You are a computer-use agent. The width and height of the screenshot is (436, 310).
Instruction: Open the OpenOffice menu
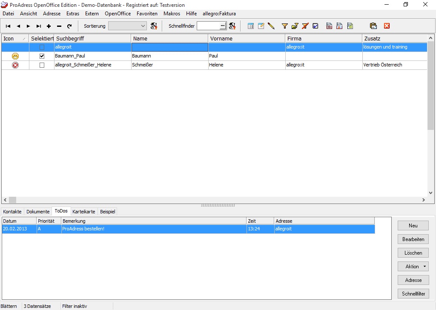click(118, 14)
